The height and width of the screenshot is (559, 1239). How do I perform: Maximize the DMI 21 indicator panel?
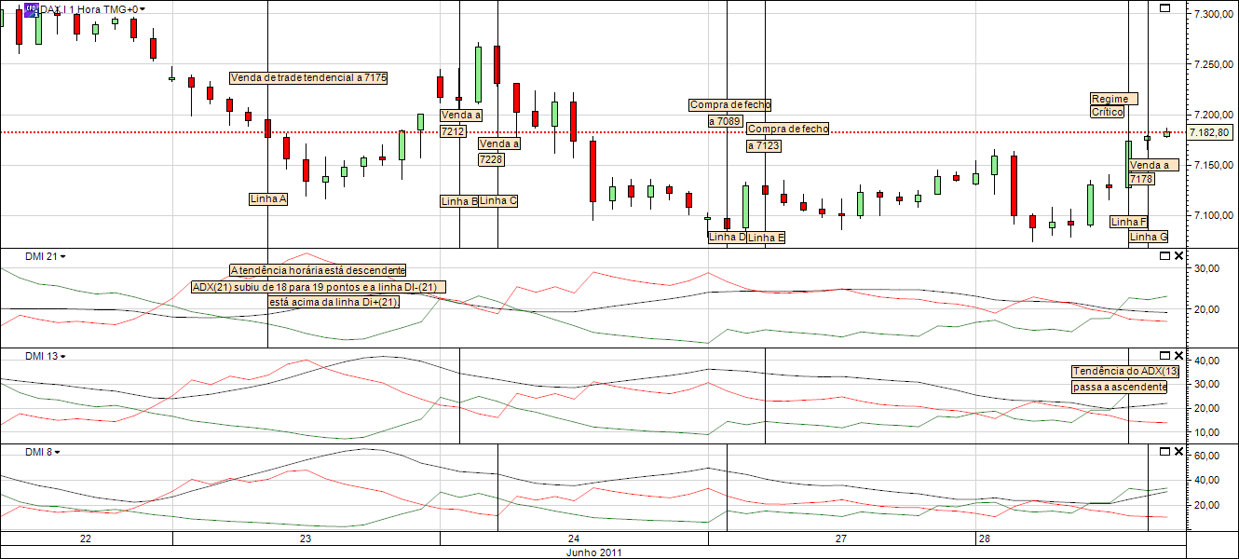click(1164, 254)
